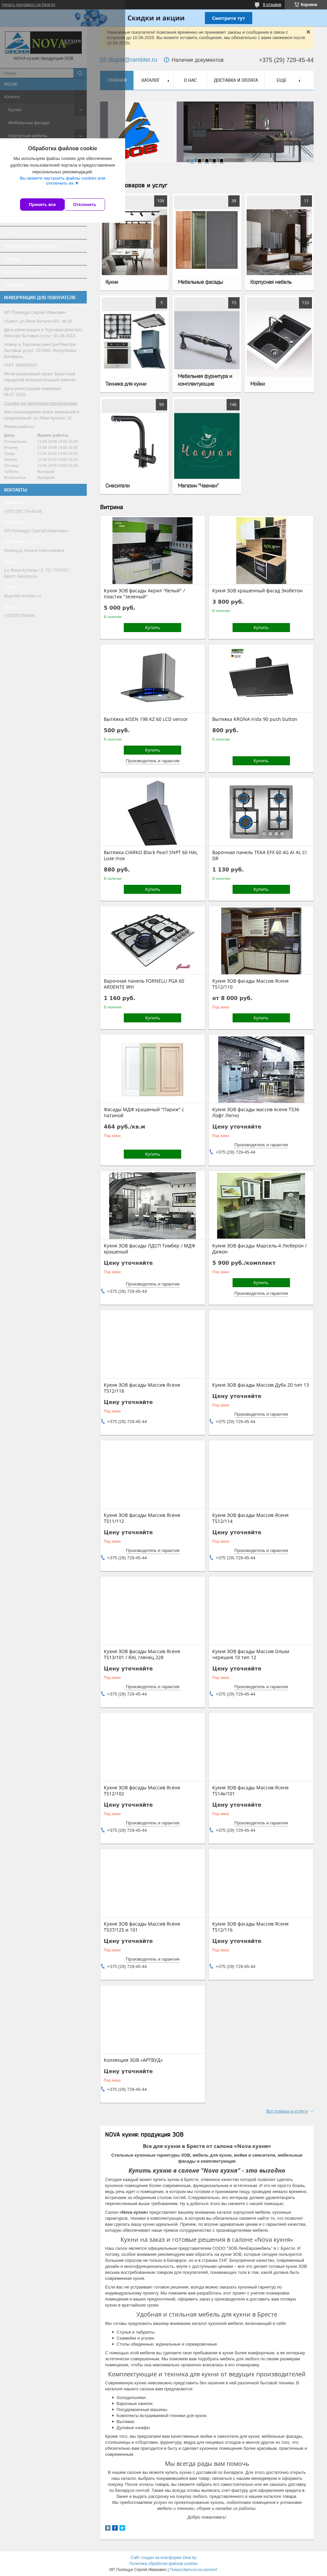The width and height of the screenshot is (327, 2576).
Task: Buy Кухня ЗОВ крашенный фасад Экобетон
Action: click(x=261, y=628)
